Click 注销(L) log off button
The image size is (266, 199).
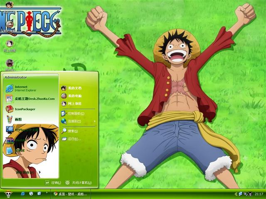pyautogui.click(x=53, y=182)
